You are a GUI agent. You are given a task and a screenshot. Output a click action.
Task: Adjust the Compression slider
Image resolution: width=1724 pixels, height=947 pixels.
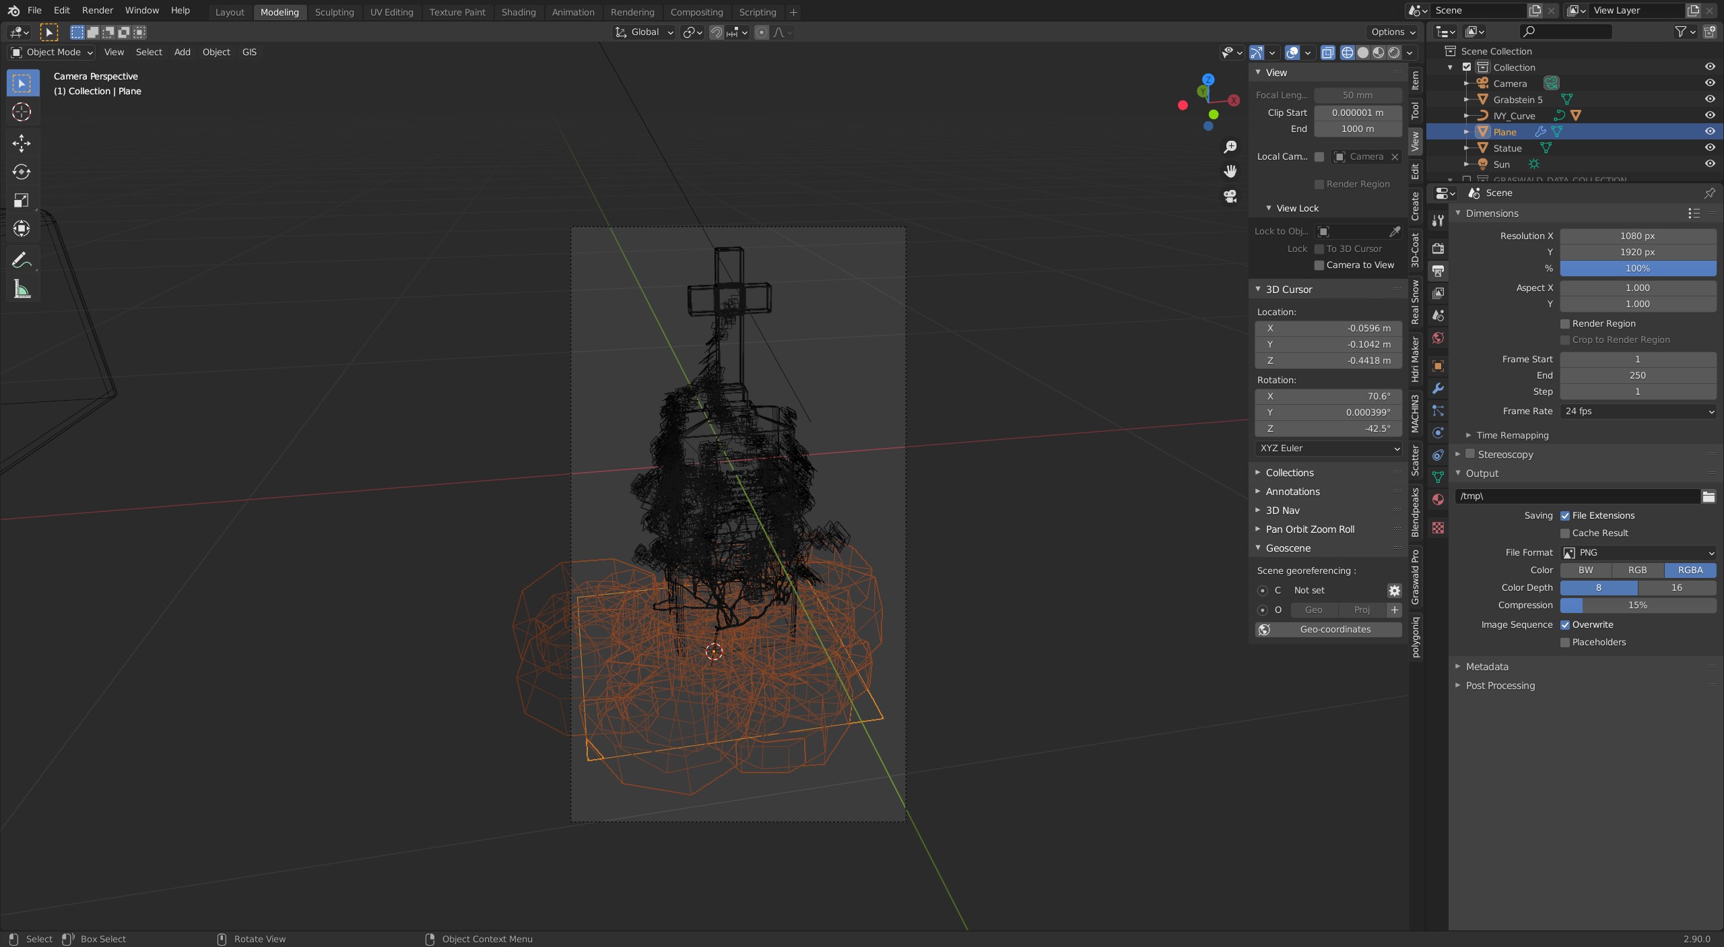coord(1637,606)
